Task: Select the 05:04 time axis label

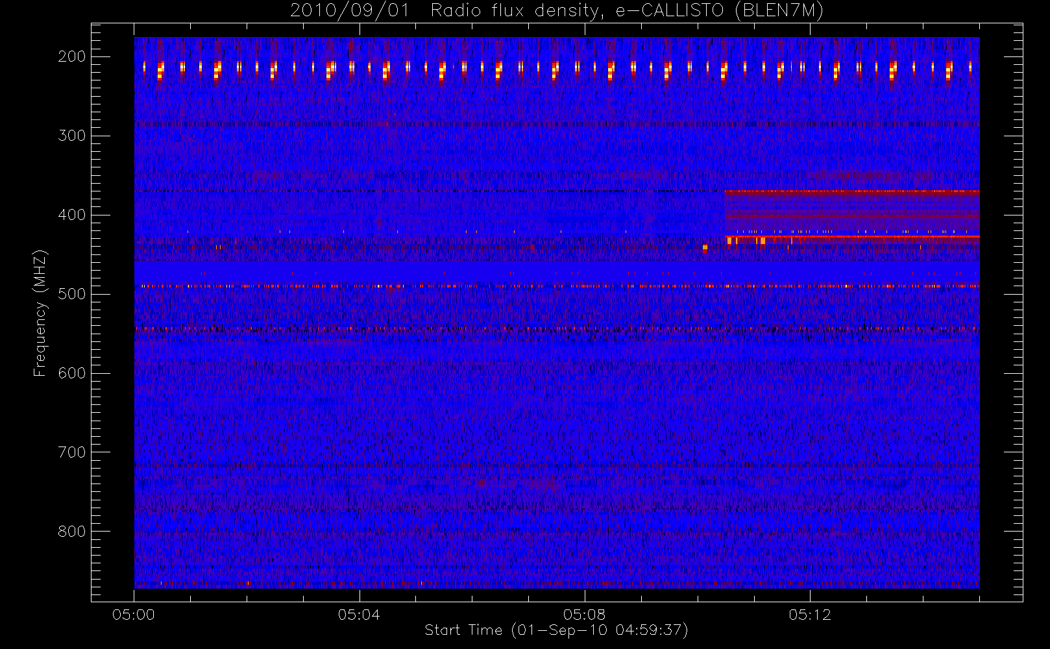Action: click(x=359, y=615)
